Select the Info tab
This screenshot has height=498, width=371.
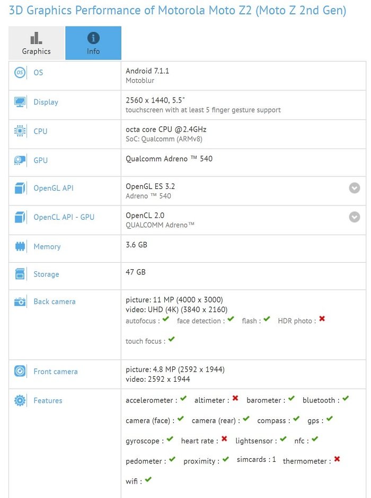93,43
